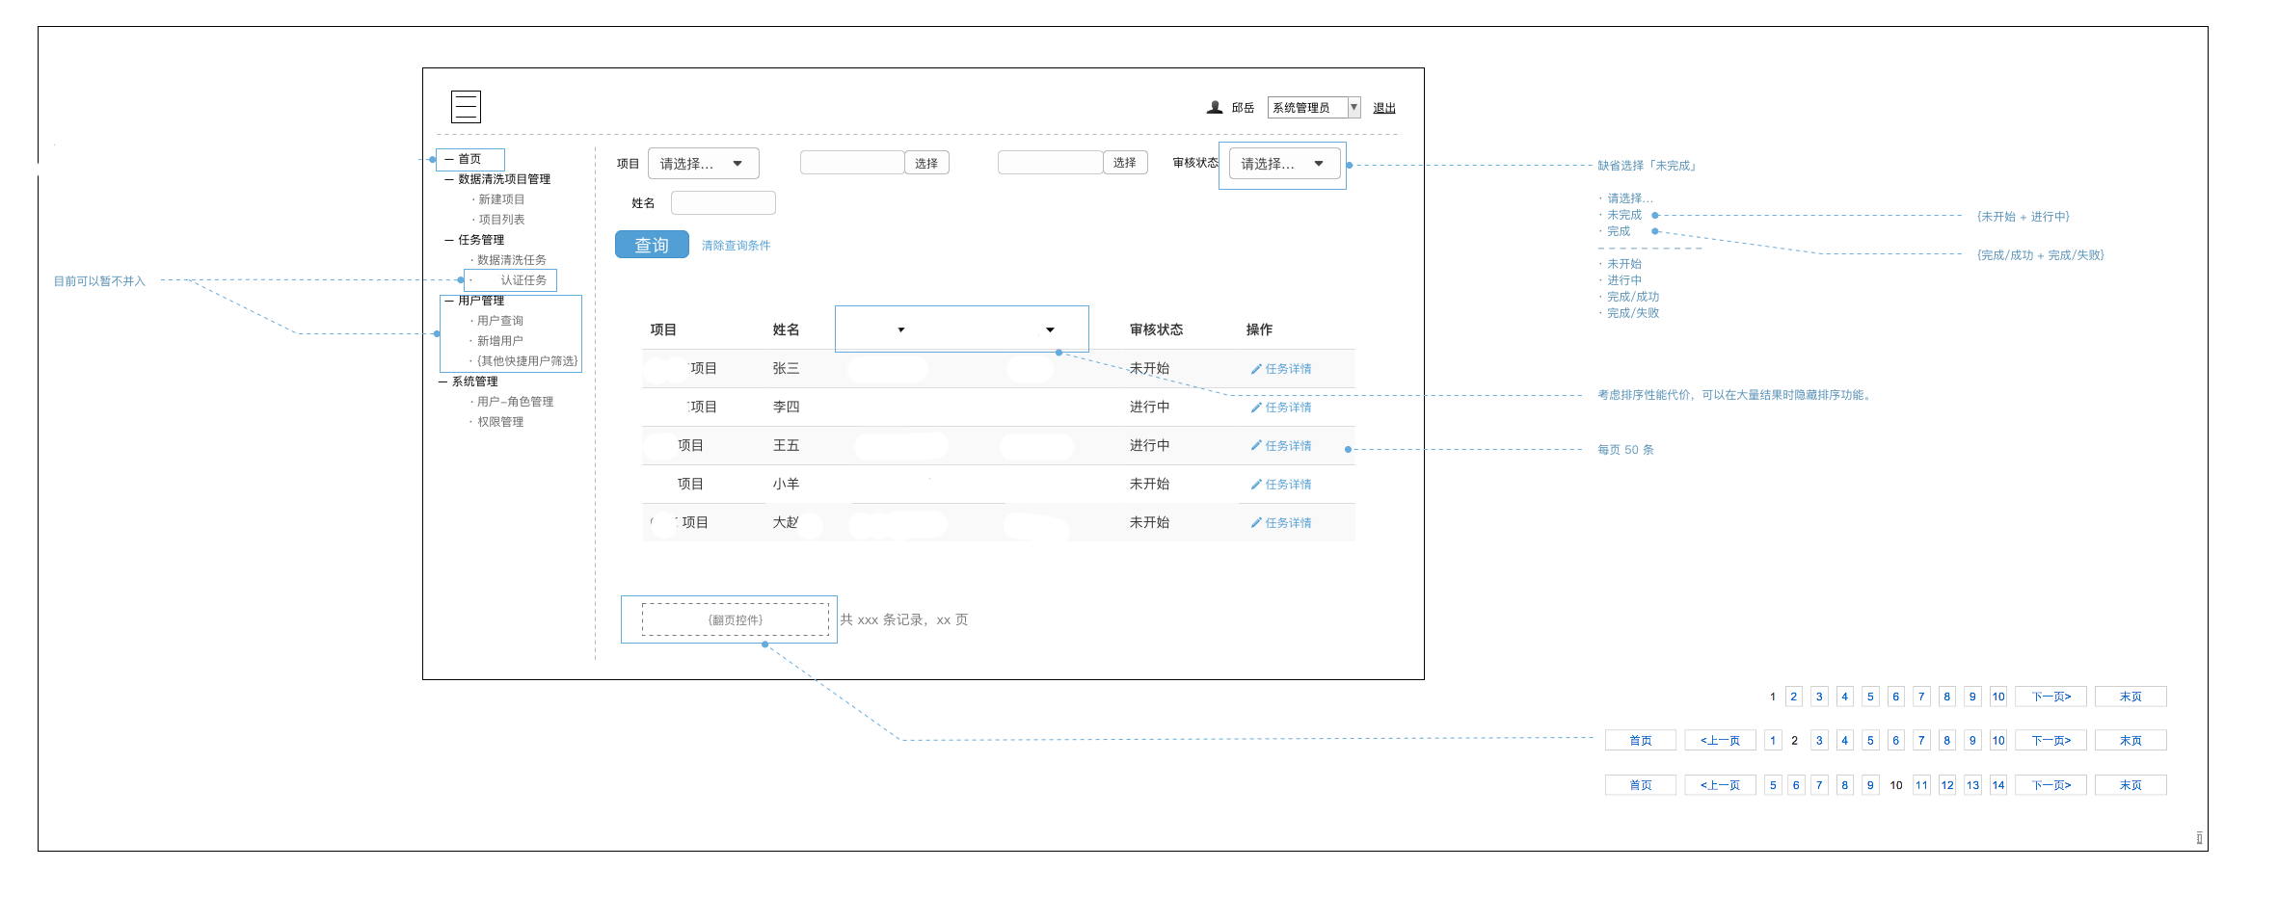Viewport: 2278px width, 921px height.
Task: Click the user avatar icon beside 邱岳
Action: pos(1215,108)
